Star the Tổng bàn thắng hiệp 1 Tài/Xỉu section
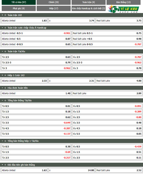The width and height of the screenshot is (143, 175). (5, 141)
